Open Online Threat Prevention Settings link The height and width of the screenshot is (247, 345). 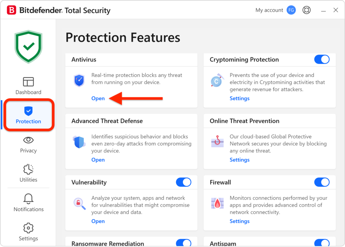240,160
